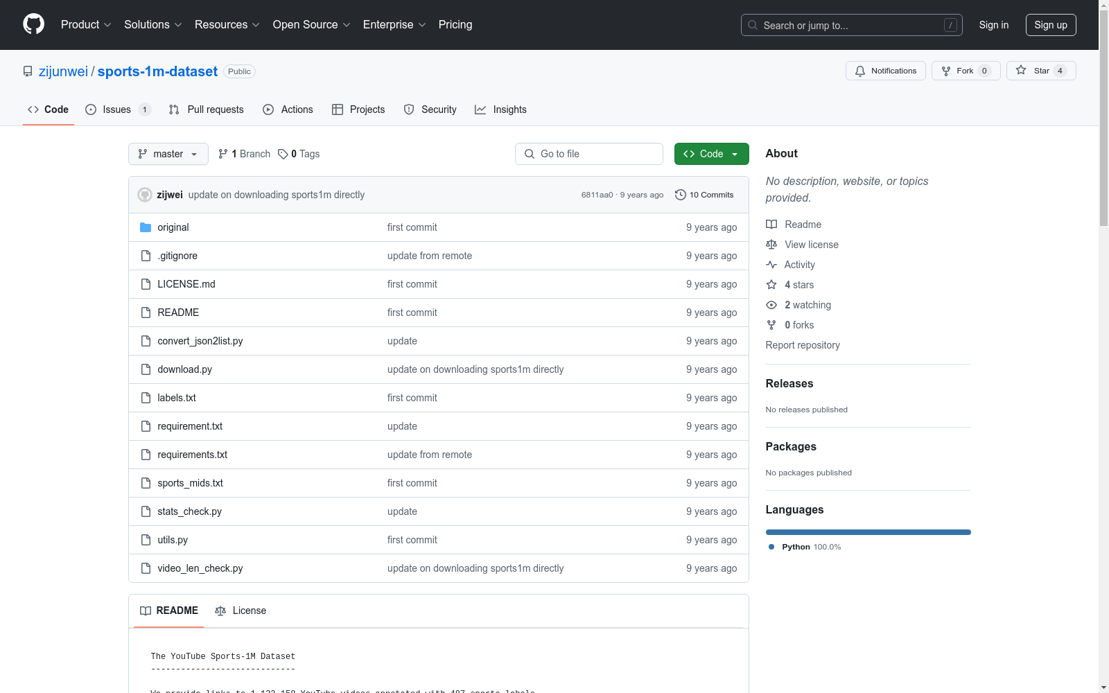Expand the Solutions menu
Screen dimensions: 1109x693
click(153, 25)
